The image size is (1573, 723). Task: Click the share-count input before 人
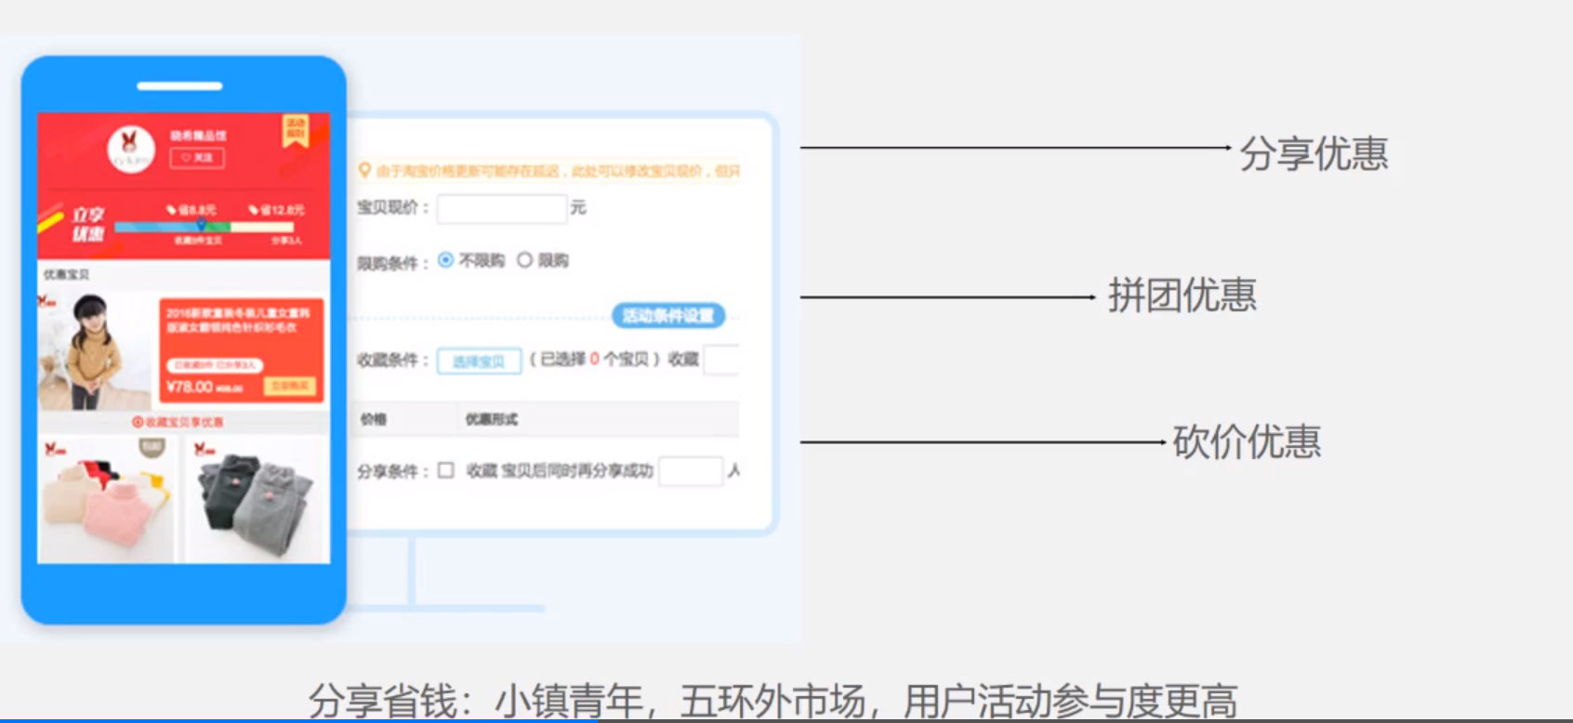(x=690, y=471)
